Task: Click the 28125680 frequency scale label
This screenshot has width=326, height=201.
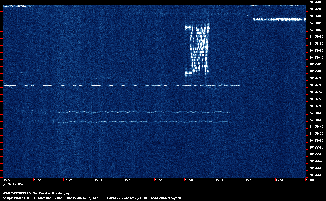Action: [316, 113]
